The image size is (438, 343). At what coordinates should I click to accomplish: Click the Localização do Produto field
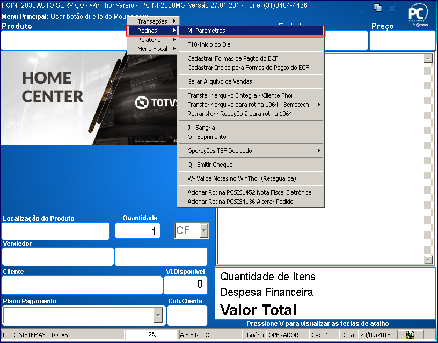[56, 231]
